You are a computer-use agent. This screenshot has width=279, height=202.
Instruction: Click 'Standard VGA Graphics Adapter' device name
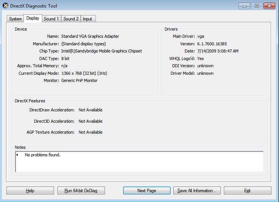tap(90, 36)
